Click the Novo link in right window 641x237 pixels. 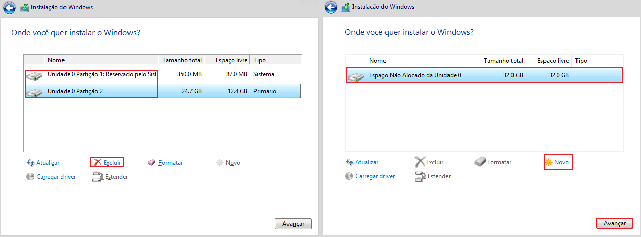(561, 162)
